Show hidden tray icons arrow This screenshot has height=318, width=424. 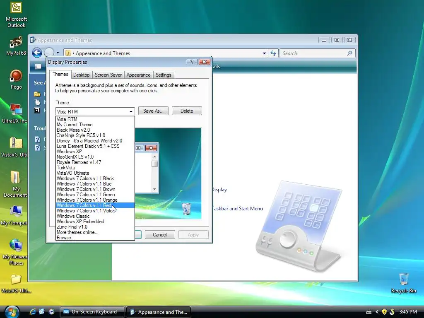[x=377, y=312]
